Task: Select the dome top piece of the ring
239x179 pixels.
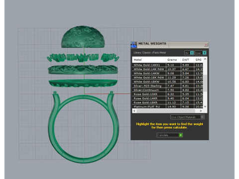Action: click(x=83, y=37)
